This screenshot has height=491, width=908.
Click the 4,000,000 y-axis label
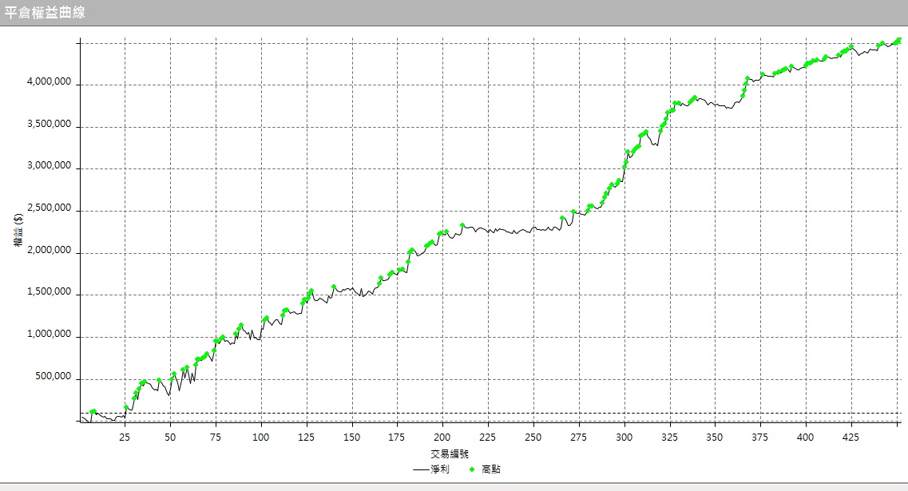(50, 82)
